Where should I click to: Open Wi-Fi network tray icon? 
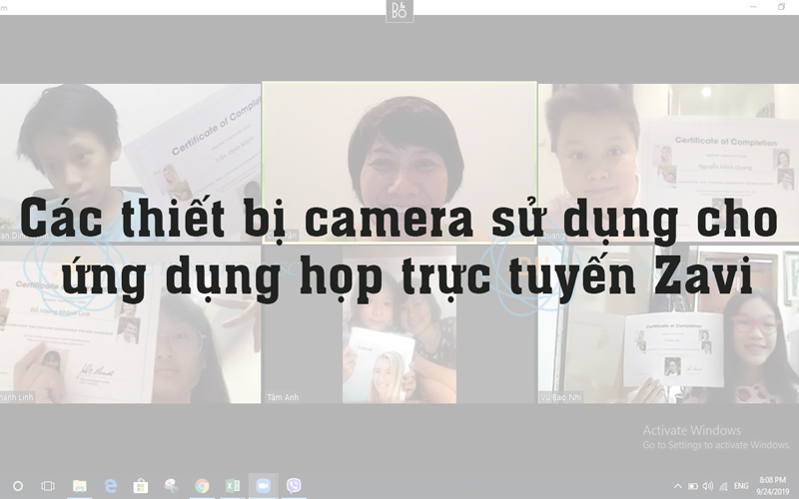click(723, 486)
